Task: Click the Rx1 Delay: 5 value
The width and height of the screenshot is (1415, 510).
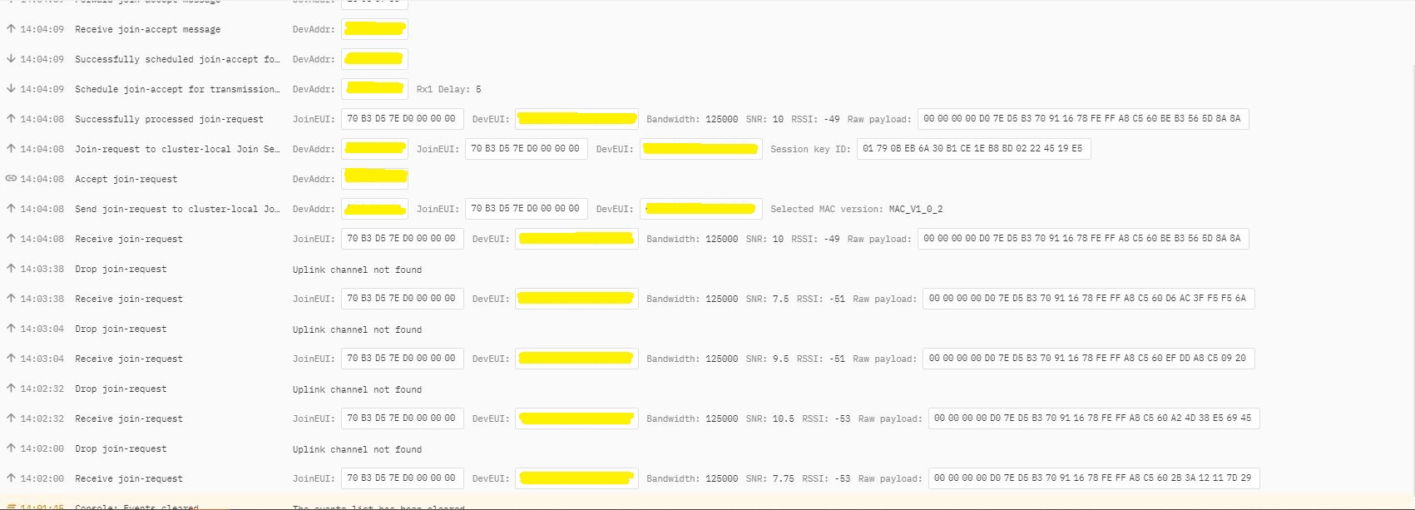Action: tap(448, 89)
